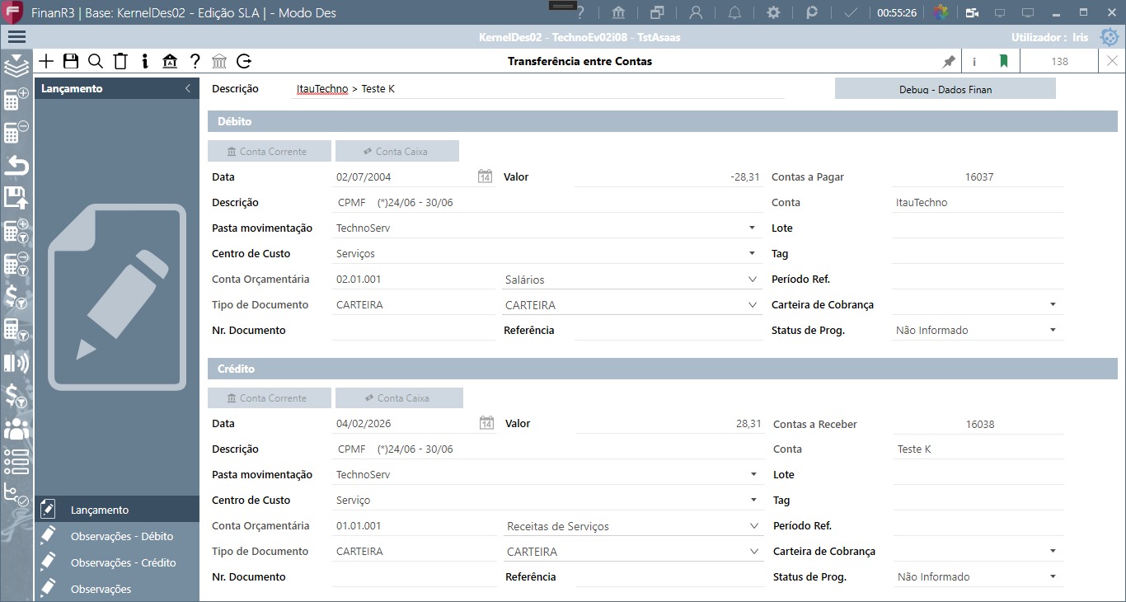This screenshot has height=602, width=1126.
Task: Click Crédito Conta Caixa button
Action: pos(399,397)
